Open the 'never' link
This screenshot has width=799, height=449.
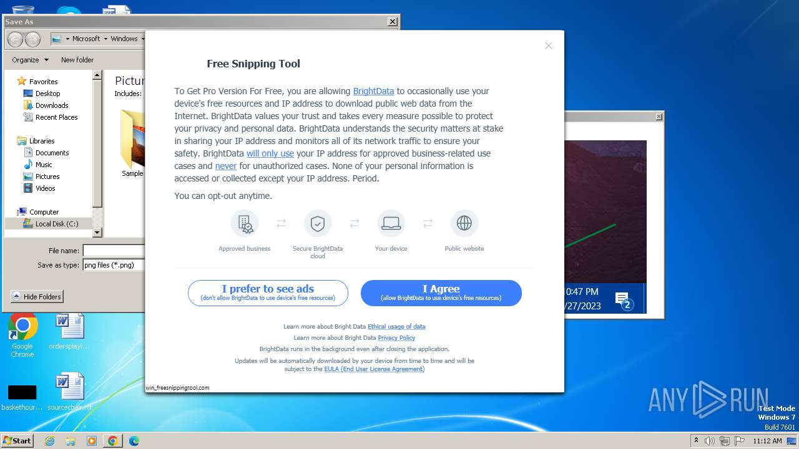click(226, 166)
